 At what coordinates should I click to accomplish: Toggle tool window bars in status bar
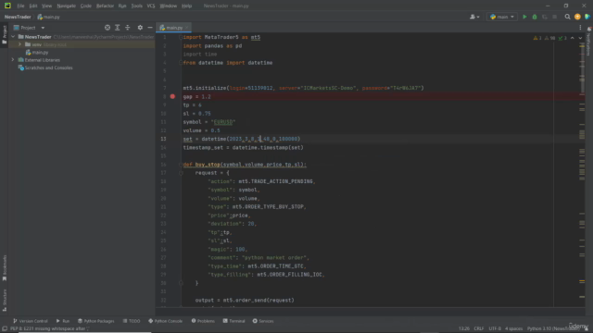(5, 329)
